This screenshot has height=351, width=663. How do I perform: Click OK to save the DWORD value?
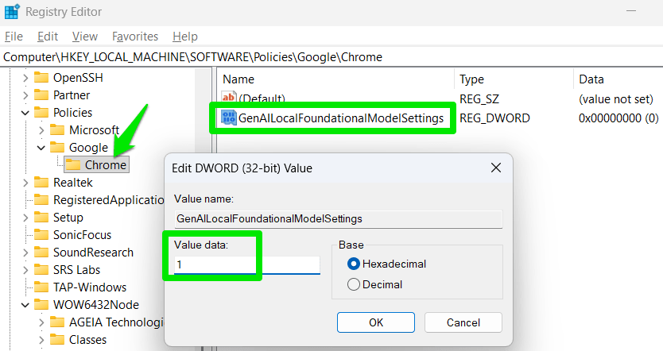click(x=376, y=322)
